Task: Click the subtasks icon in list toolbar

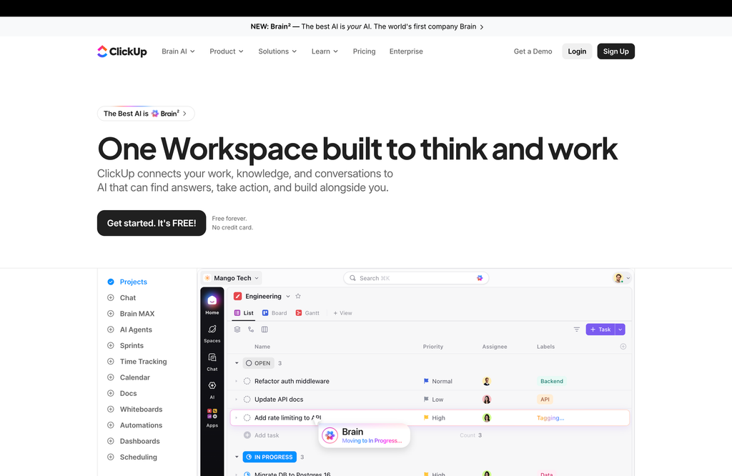Action: pos(251,329)
